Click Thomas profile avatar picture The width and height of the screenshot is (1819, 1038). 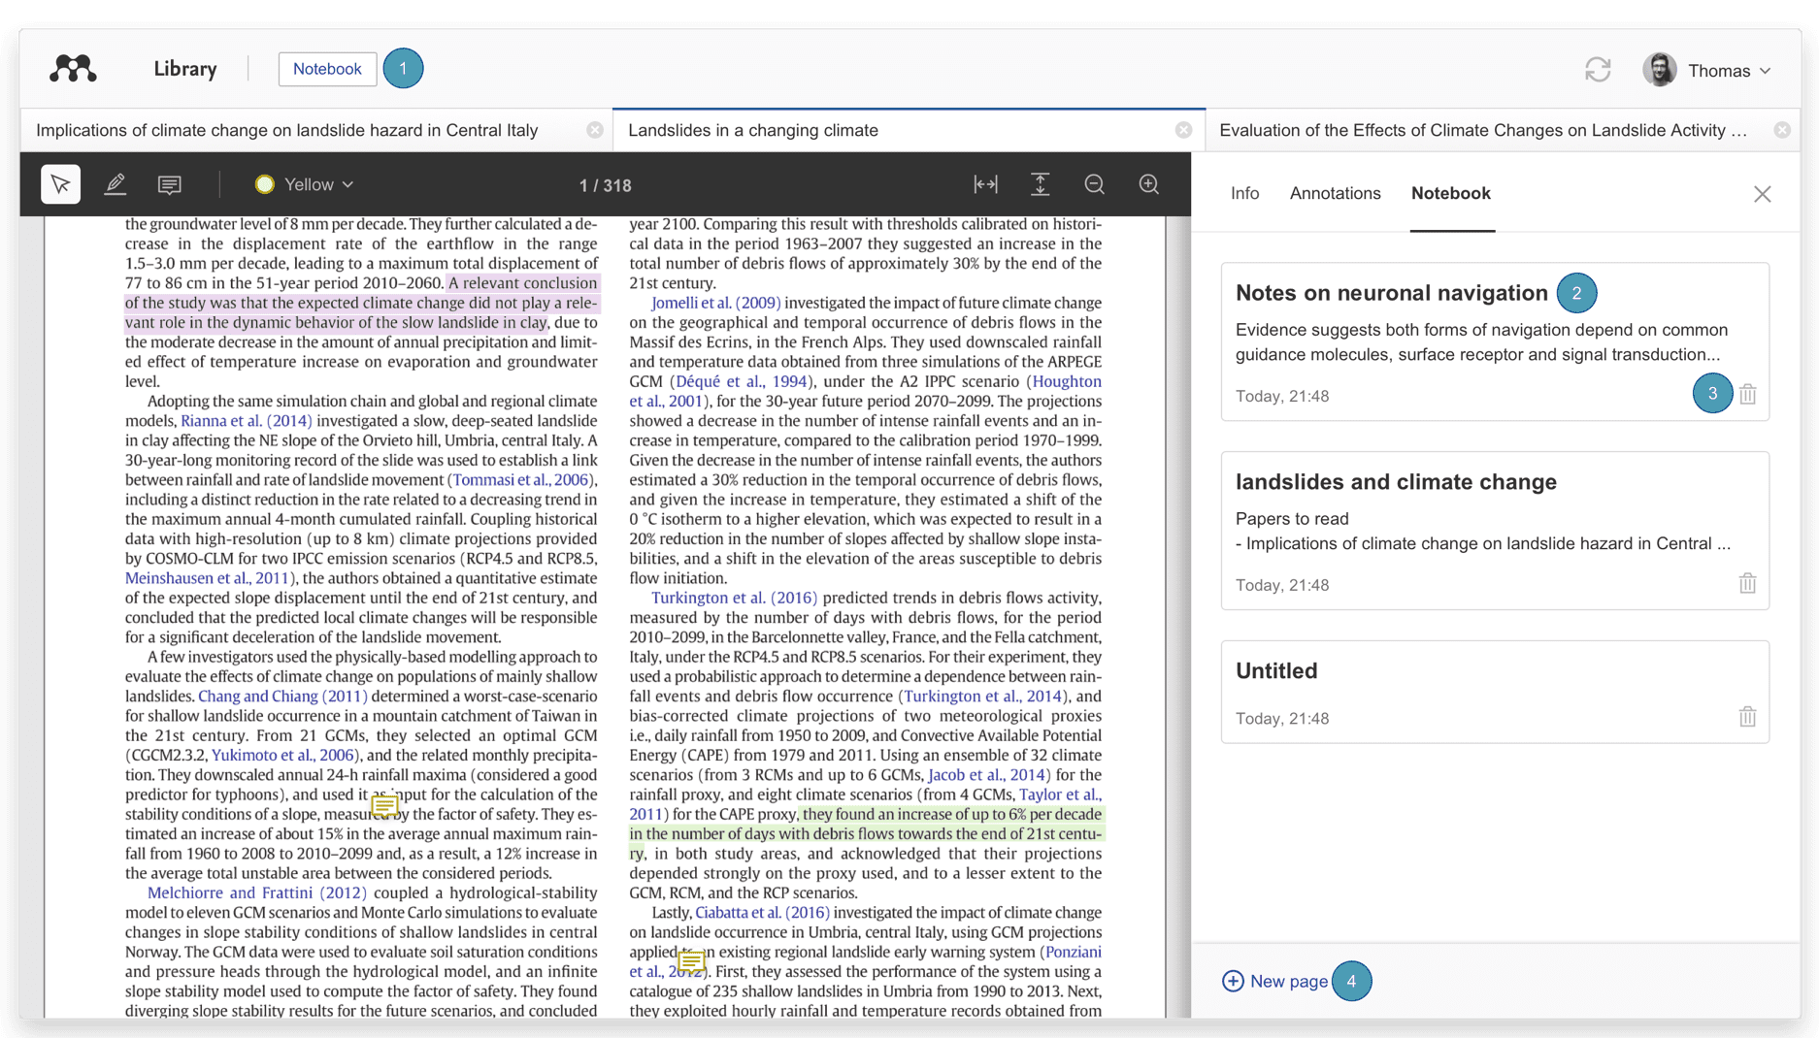[x=1659, y=70]
